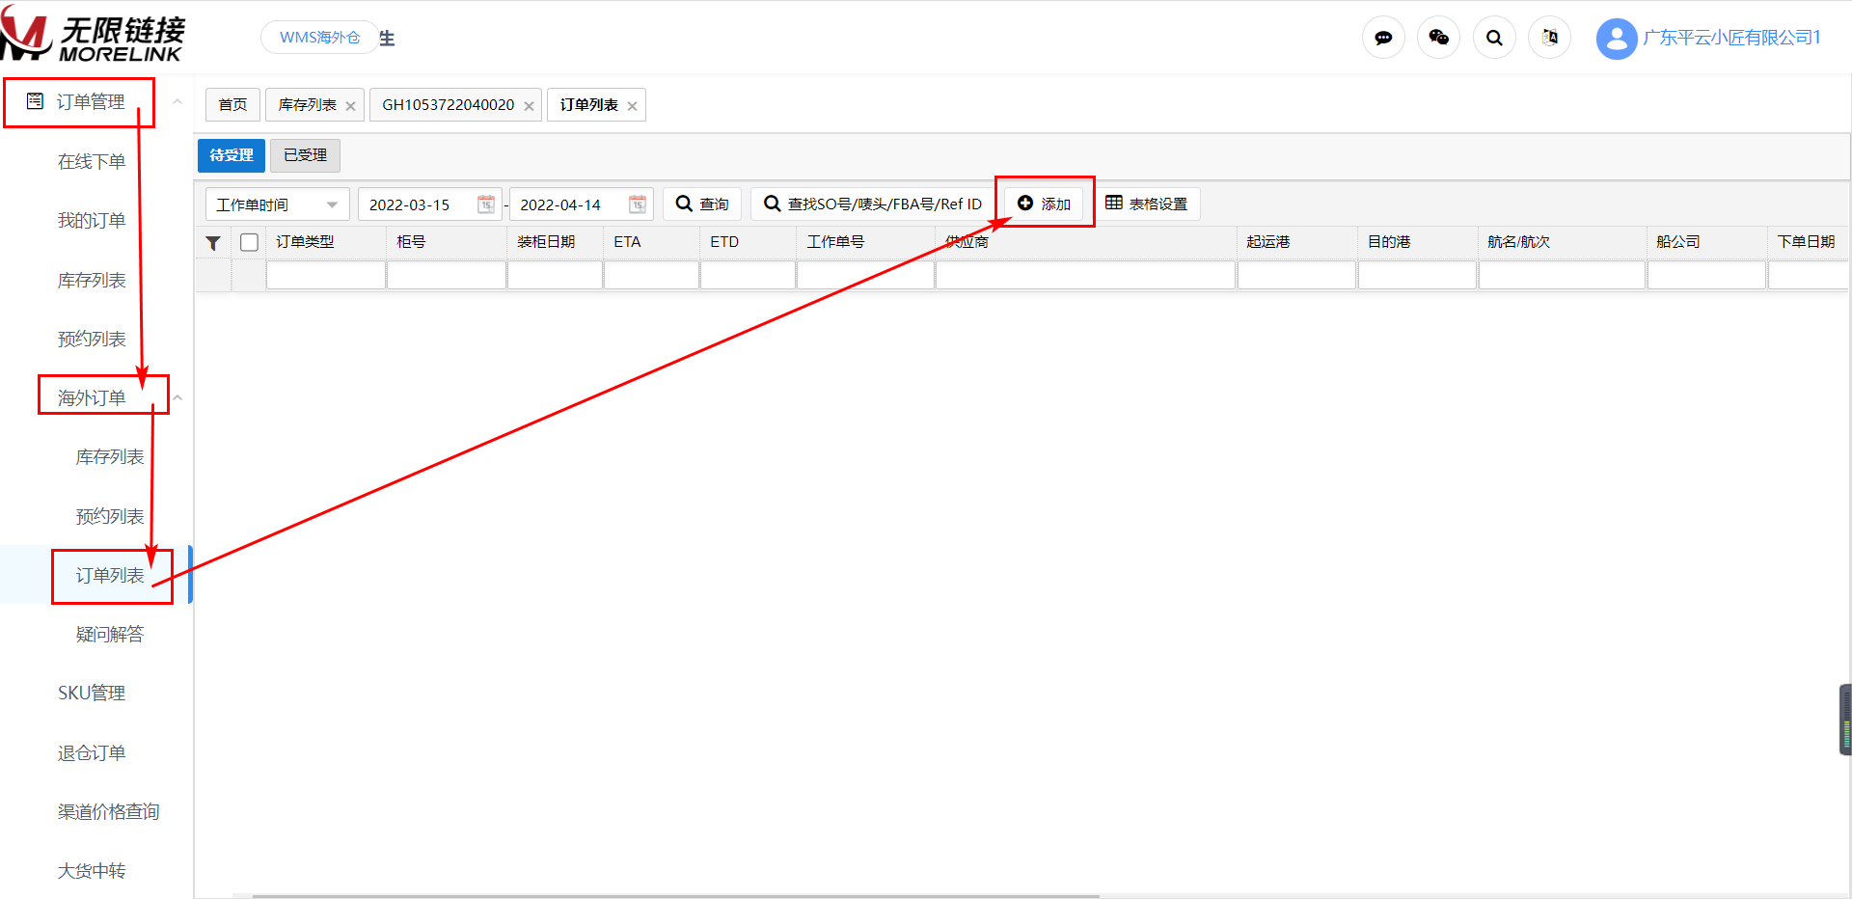This screenshot has width=1852, height=899.
Task: Open the 广东平云小匠有限公司1 account name
Action: (1731, 38)
